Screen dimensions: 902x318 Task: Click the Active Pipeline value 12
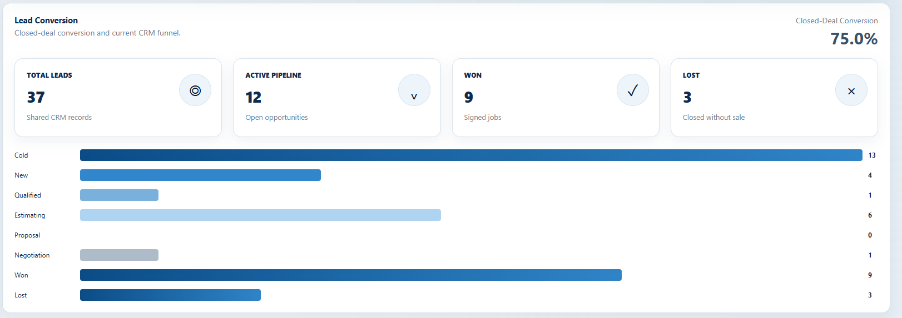pyautogui.click(x=254, y=97)
